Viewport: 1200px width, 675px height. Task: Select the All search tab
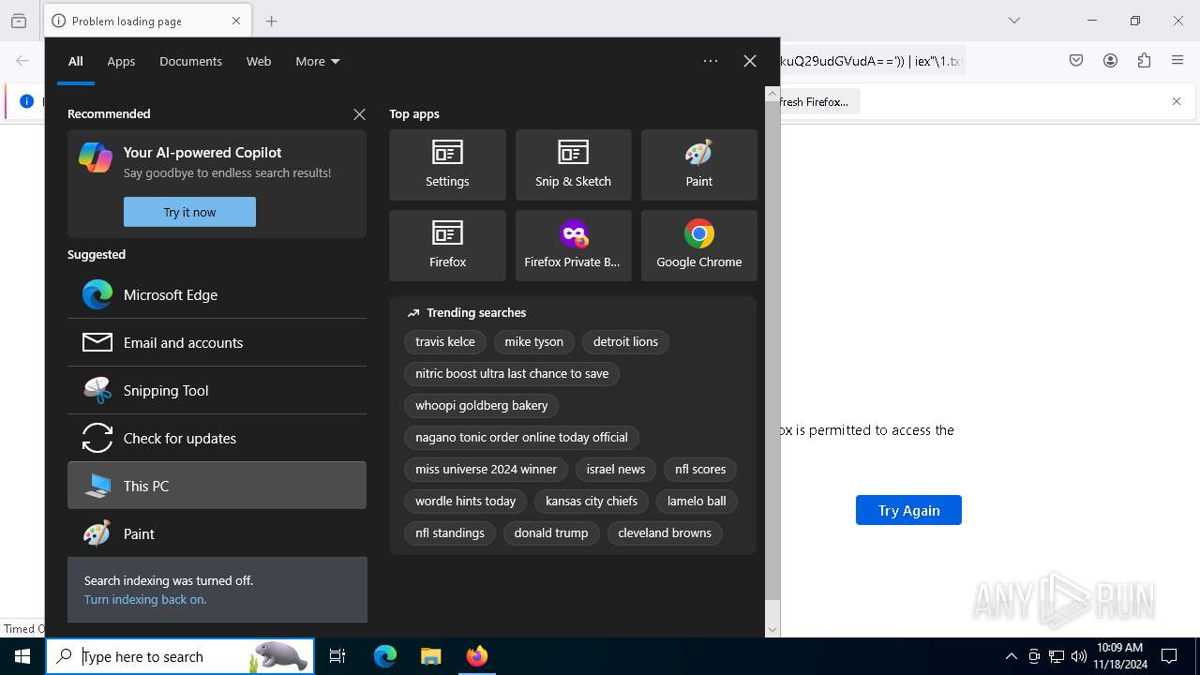[x=75, y=61]
